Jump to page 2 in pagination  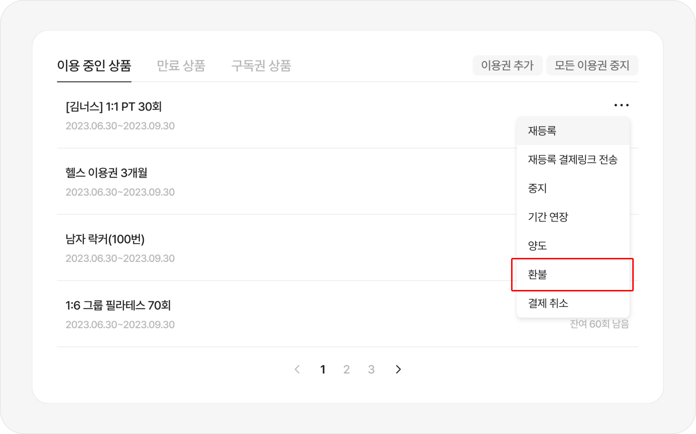coord(347,369)
